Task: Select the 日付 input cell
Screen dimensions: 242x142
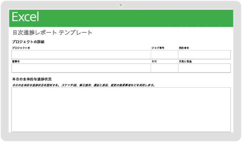Action: point(165,68)
